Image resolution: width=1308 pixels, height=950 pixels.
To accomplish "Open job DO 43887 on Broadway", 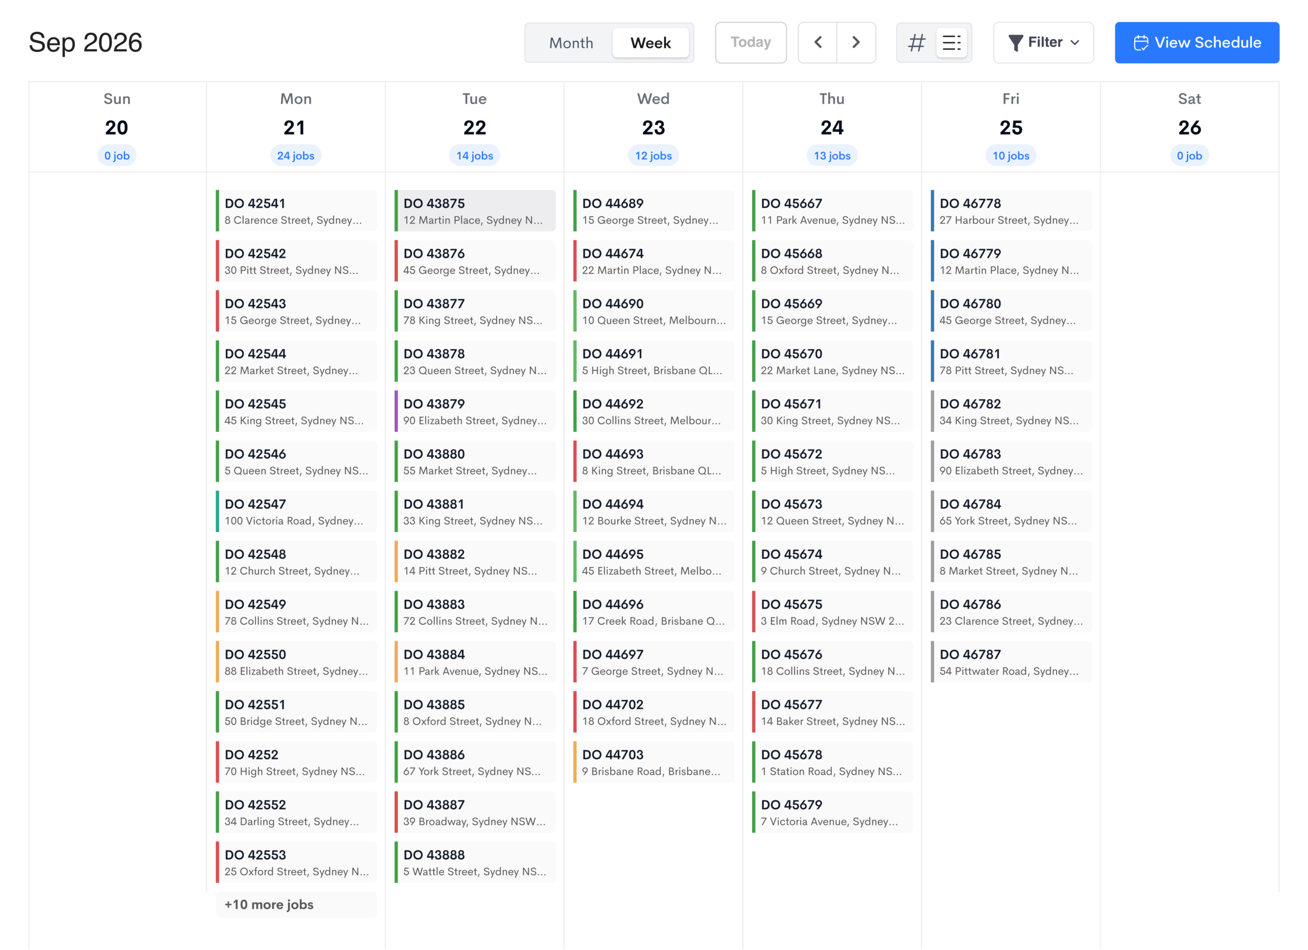I will 475,812.
